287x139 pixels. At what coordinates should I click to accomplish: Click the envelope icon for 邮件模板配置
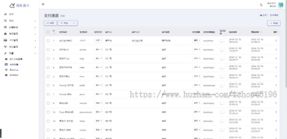[x=6, y=59]
